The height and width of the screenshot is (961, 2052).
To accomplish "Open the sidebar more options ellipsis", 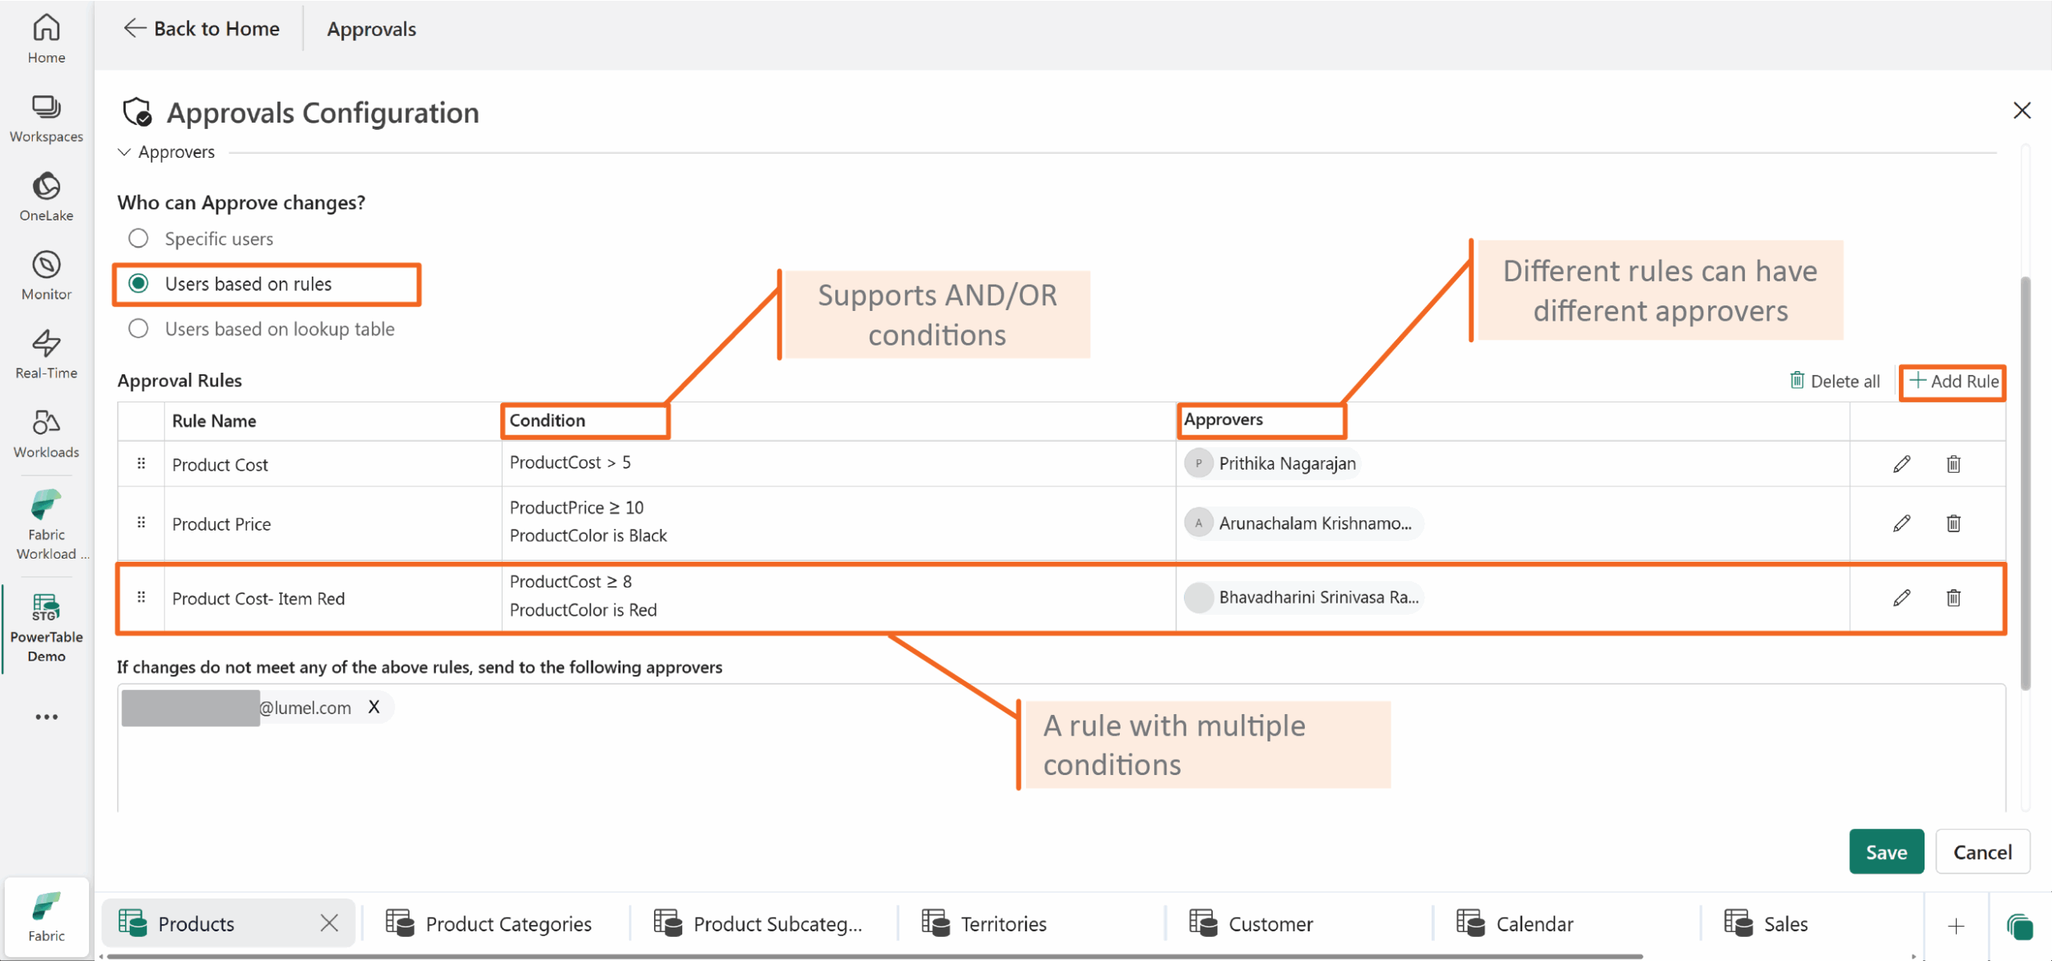I will [x=46, y=717].
